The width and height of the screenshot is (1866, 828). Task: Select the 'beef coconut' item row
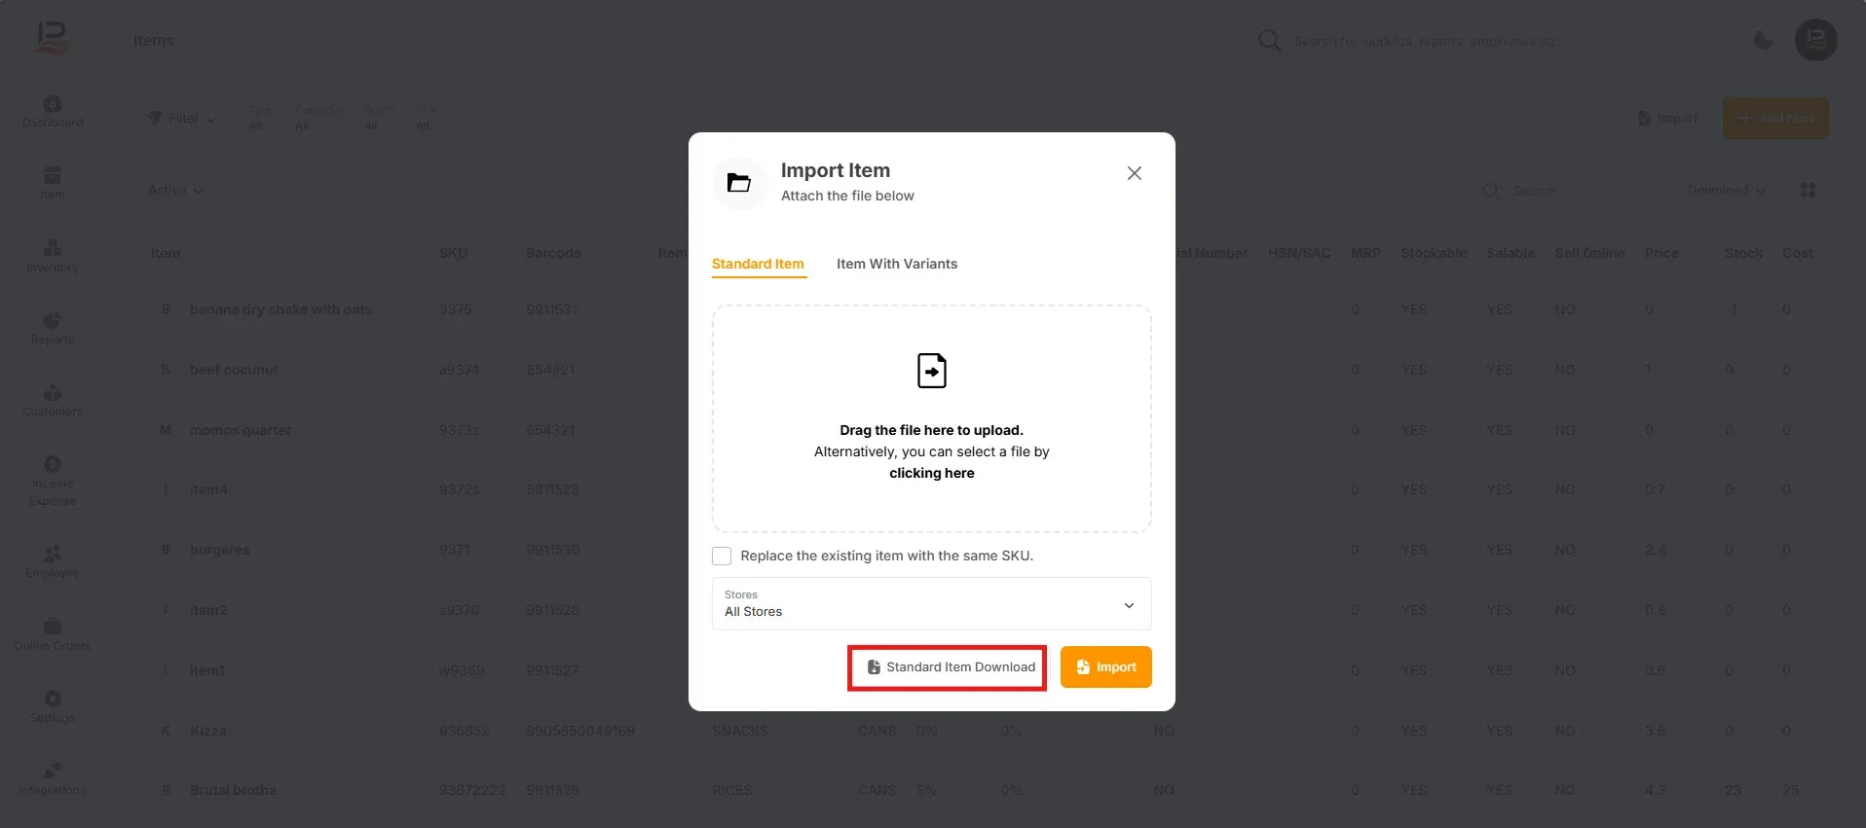pos(234,370)
